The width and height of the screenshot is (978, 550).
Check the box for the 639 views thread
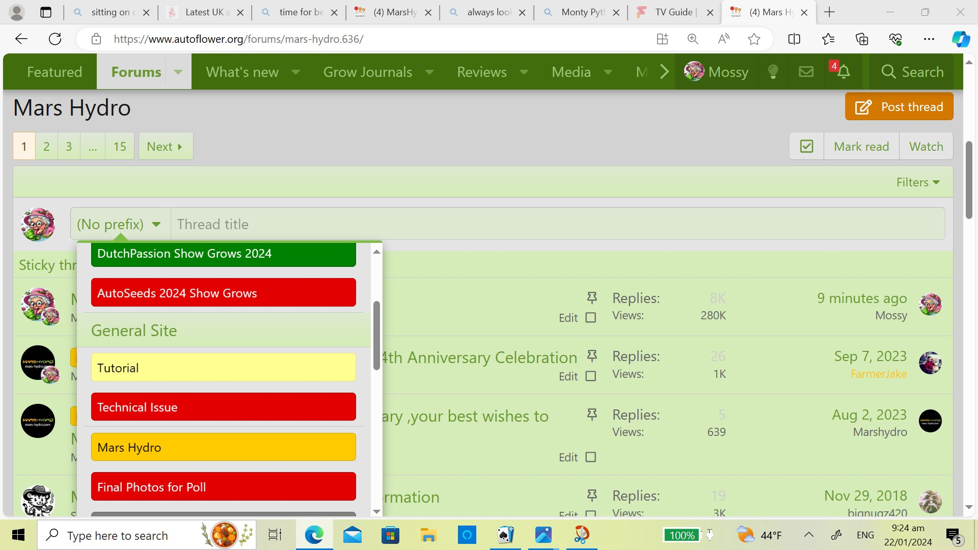(591, 457)
